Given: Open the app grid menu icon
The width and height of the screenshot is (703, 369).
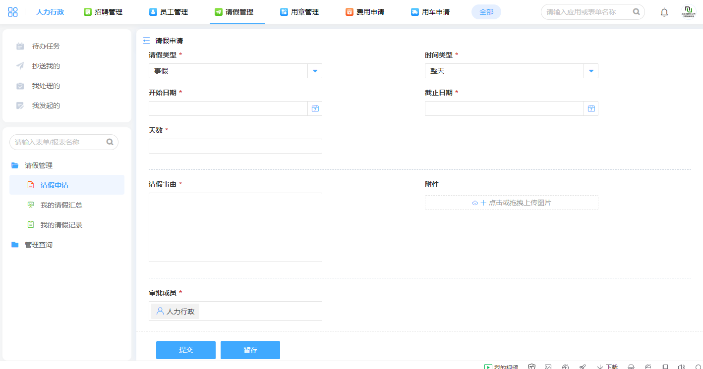Looking at the screenshot, I should [x=13, y=12].
